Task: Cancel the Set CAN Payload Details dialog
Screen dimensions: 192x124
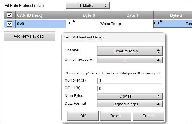Action: [x=148, y=116]
